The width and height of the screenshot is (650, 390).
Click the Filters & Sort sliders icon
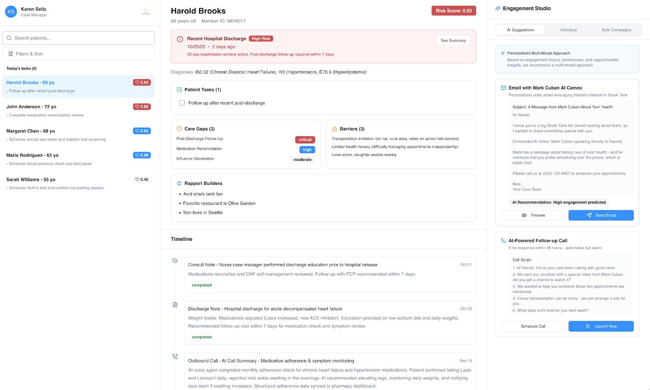coord(11,54)
